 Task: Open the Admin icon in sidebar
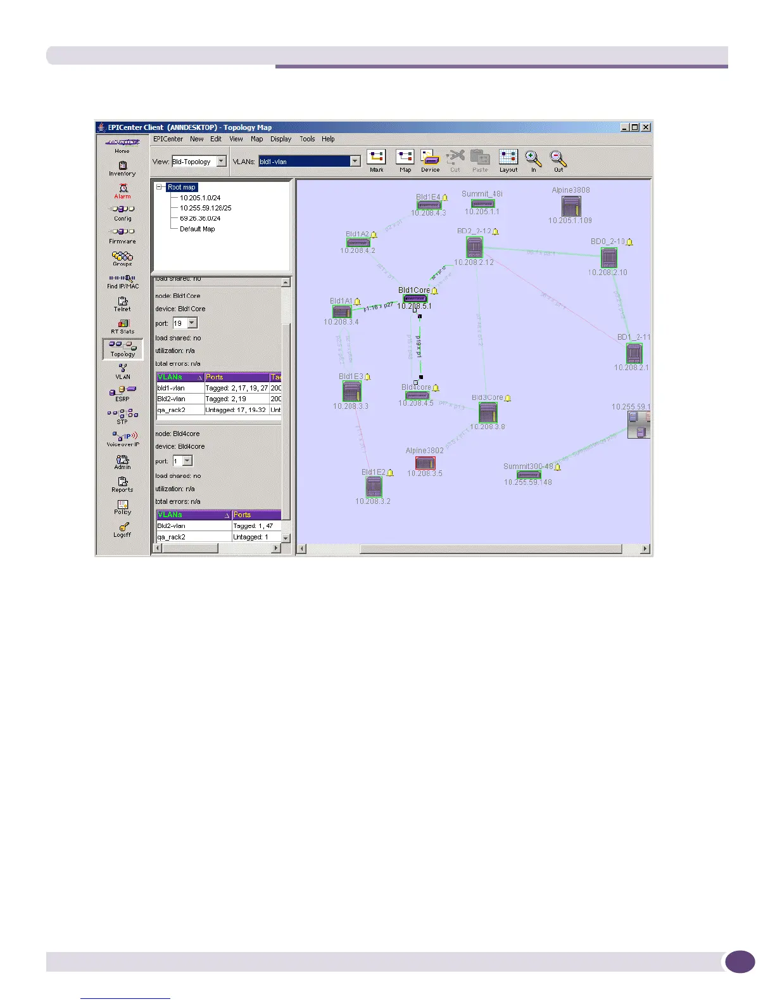click(x=122, y=462)
